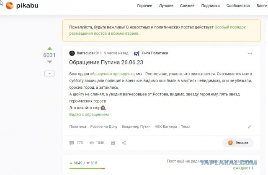Click the green-red rating ratio bar
Image resolution: width=268 pixels, height=175 pixels.
(87, 168)
